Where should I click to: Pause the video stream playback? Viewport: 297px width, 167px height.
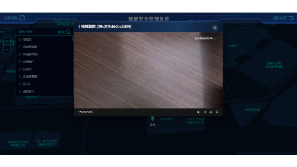205,112
